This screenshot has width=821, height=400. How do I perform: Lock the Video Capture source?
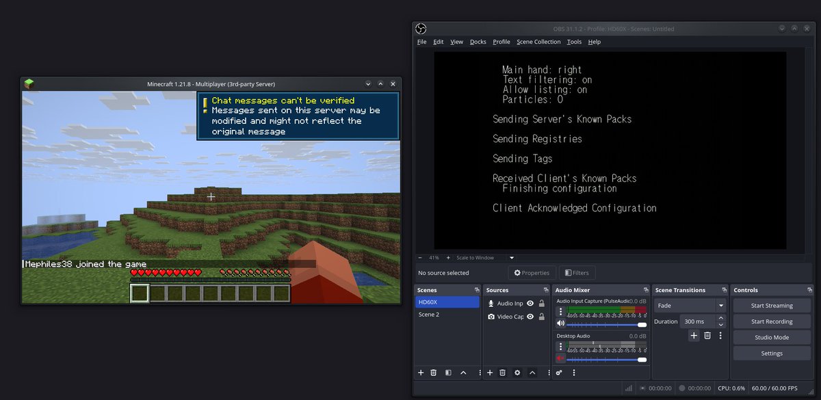click(542, 317)
